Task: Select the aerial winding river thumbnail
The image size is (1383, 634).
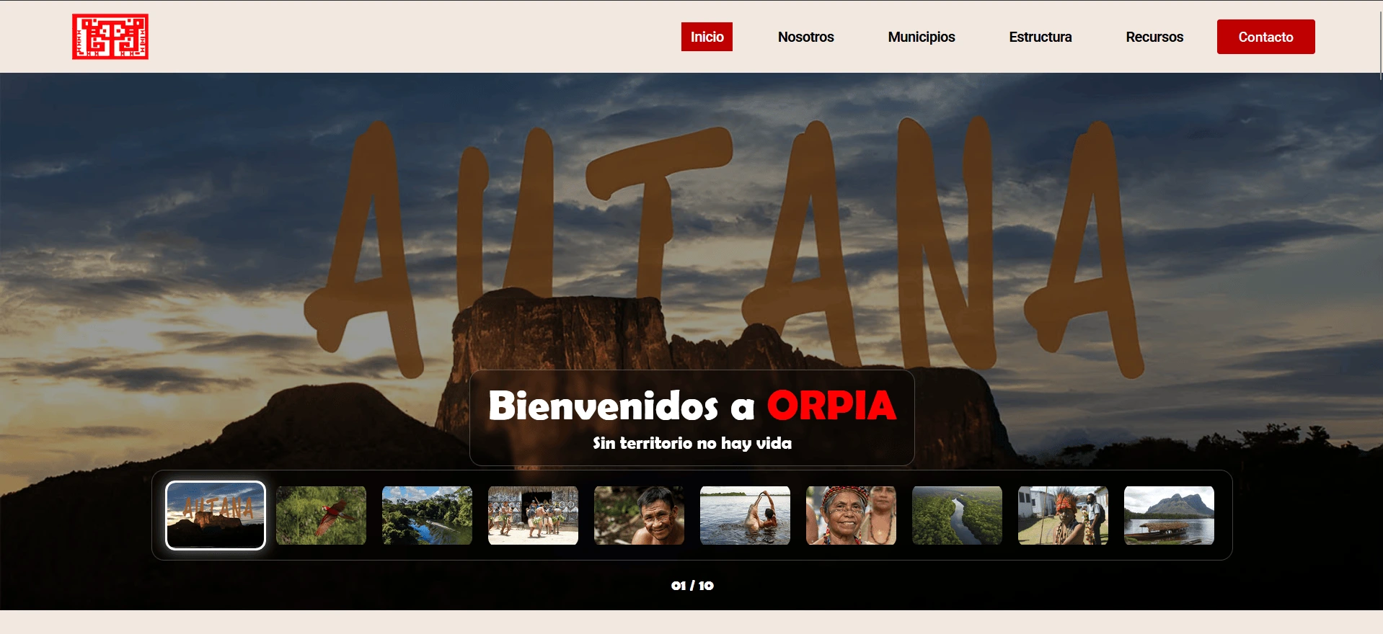Action: pyautogui.click(x=957, y=515)
